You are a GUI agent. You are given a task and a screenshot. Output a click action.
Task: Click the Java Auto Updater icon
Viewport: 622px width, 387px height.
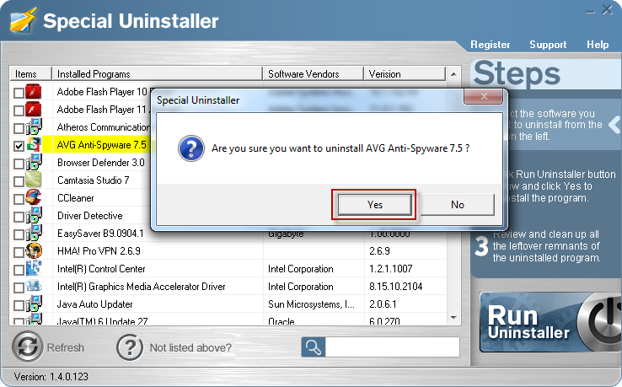click(x=34, y=304)
